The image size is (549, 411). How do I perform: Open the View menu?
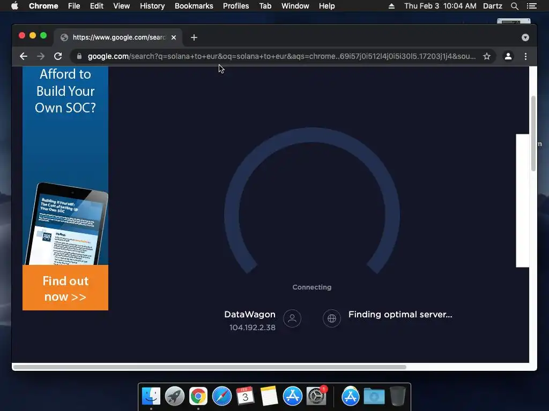pyautogui.click(x=122, y=6)
